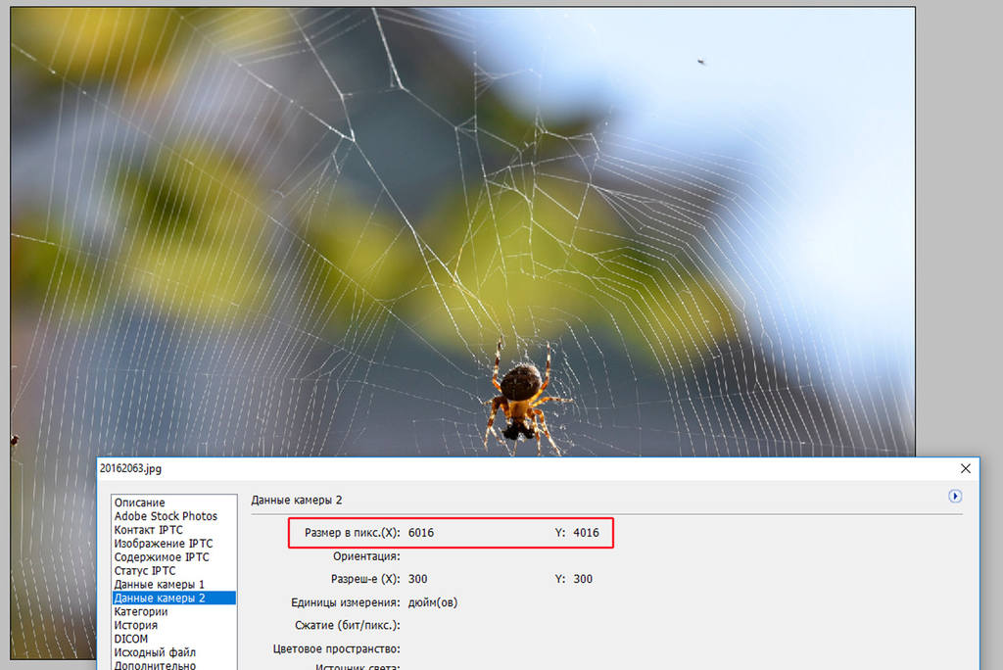Select DICOM in the category list
This screenshot has height=670, width=1003.
pyautogui.click(x=130, y=639)
